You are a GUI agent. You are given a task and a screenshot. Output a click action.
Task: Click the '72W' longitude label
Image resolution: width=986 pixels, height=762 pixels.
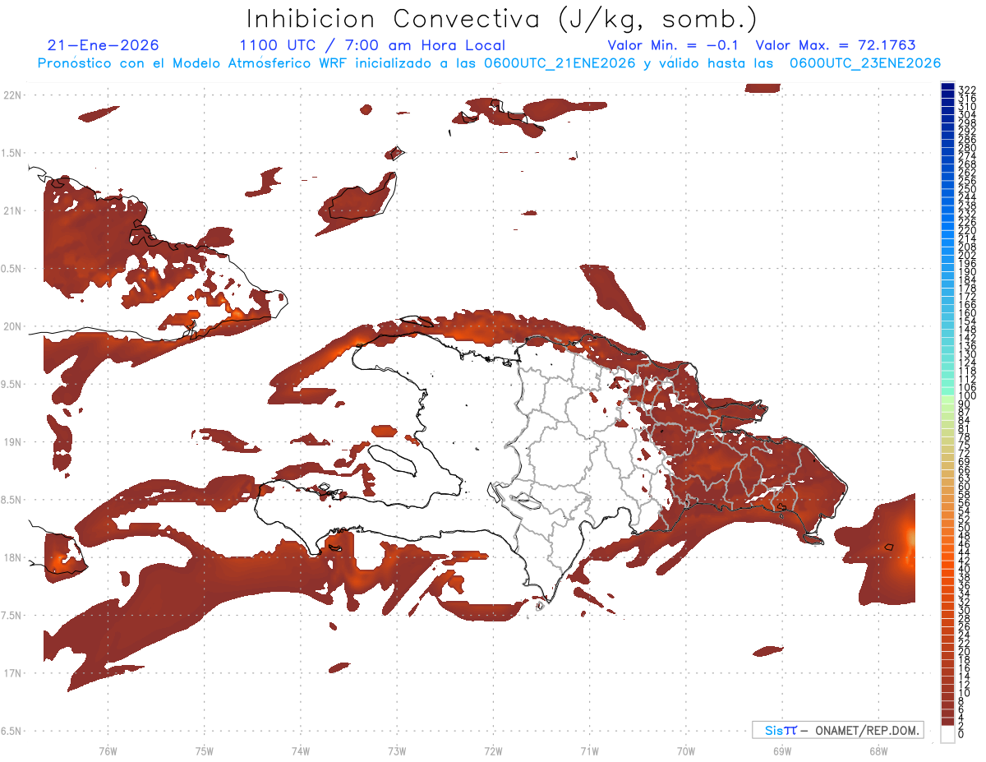point(493,750)
